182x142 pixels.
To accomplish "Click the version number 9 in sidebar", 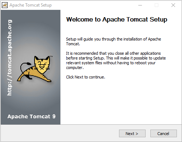I will pos(54,116).
